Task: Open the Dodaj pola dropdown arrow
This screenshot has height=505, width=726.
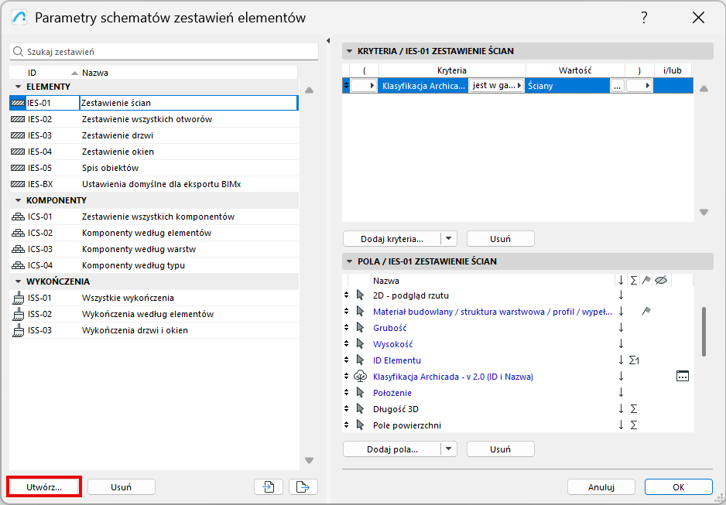Action: [x=450, y=449]
